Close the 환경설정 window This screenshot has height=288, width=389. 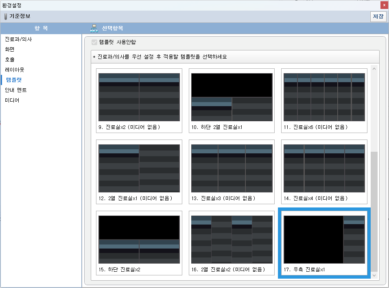(x=384, y=5)
